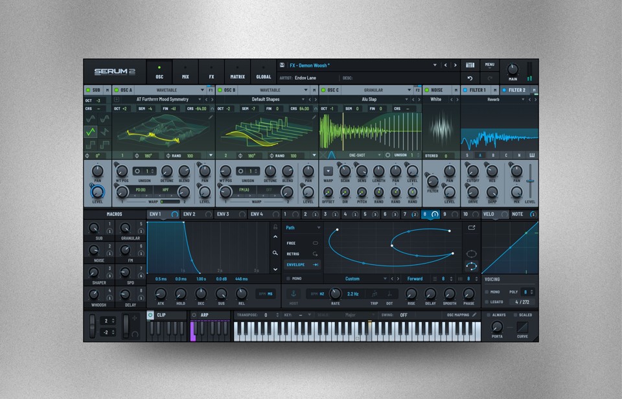This screenshot has height=399, width=622.
Task: Enable the LEGATO voicing checkbox
Action: click(x=487, y=302)
